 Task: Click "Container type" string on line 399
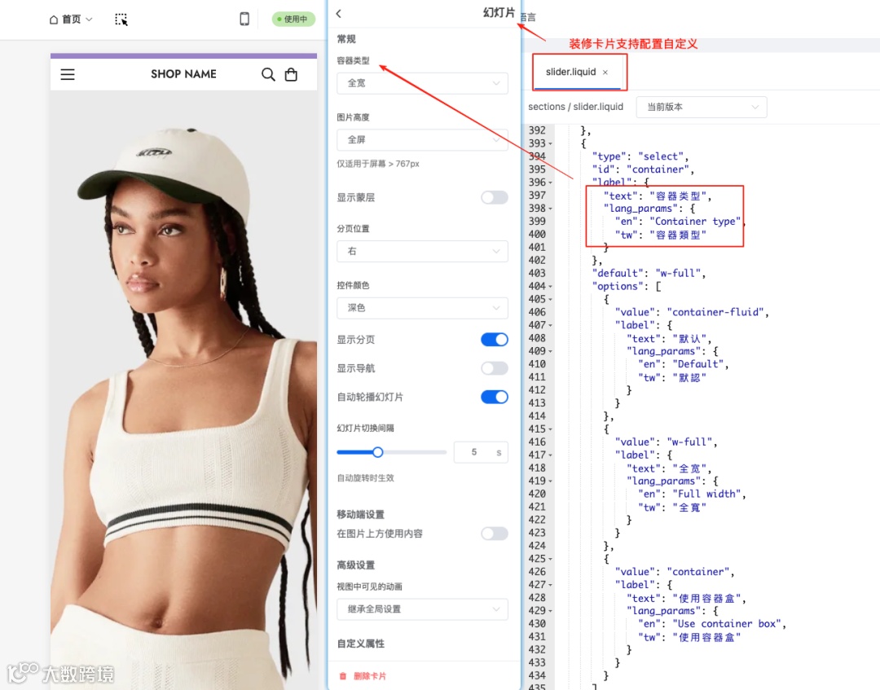[695, 222]
